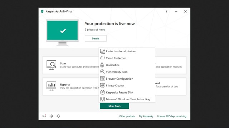
Task: Click the Quarantine flask icon
Action: [102, 65]
